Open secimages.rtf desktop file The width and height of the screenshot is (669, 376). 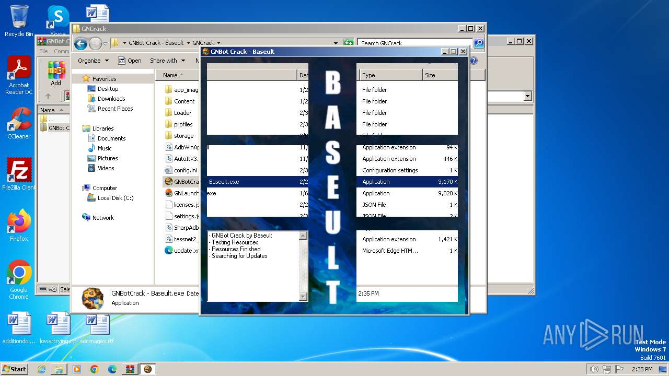97,328
